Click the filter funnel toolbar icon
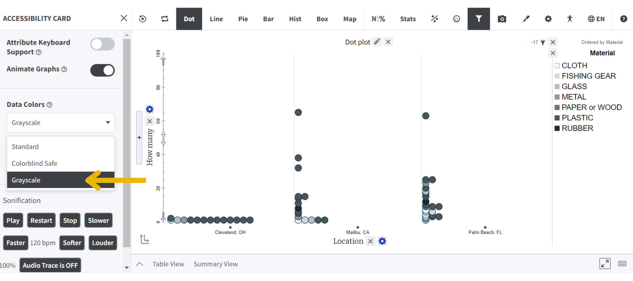Viewport: 633px width, 281px height. (478, 19)
